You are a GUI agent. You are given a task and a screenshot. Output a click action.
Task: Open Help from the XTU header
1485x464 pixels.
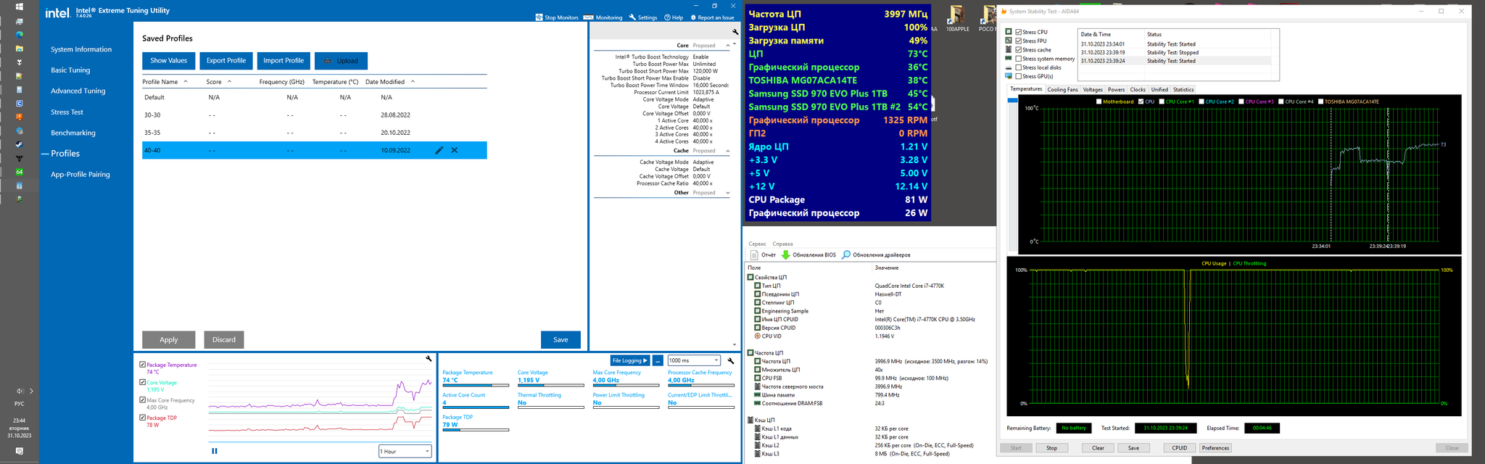(667, 17)
